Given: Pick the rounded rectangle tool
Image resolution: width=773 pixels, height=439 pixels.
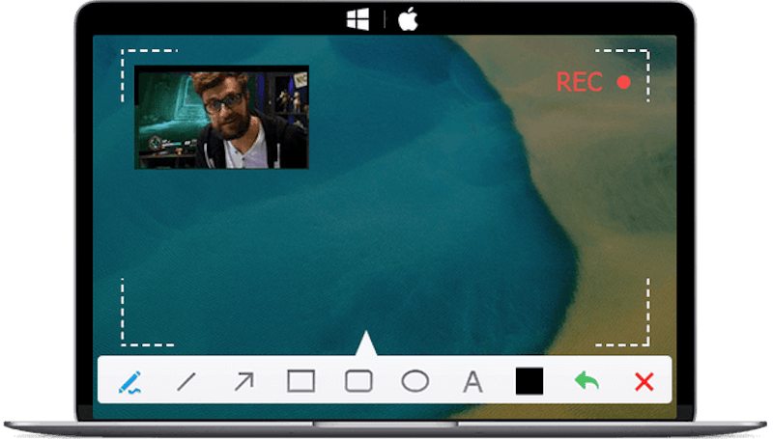Looking at the screenshot, I should 358,381.
